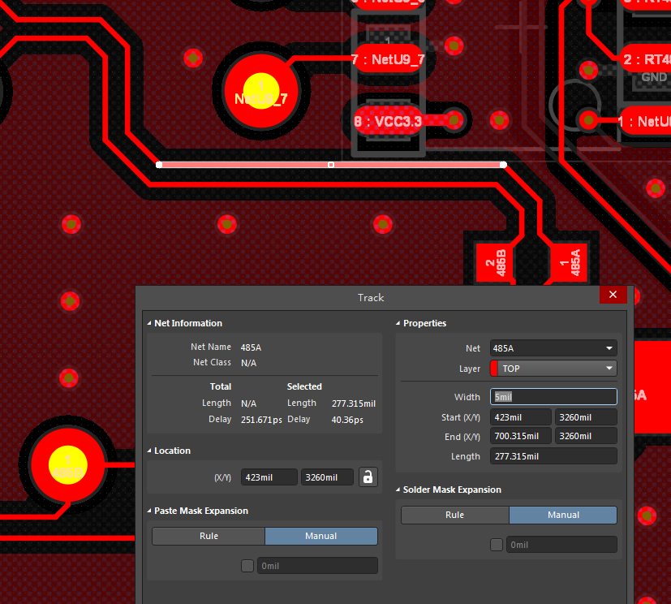Click the Selected Delay value 40.36ps
Image resolution: width=671 pixels, height=604 pixels.
tap(347, 420)
